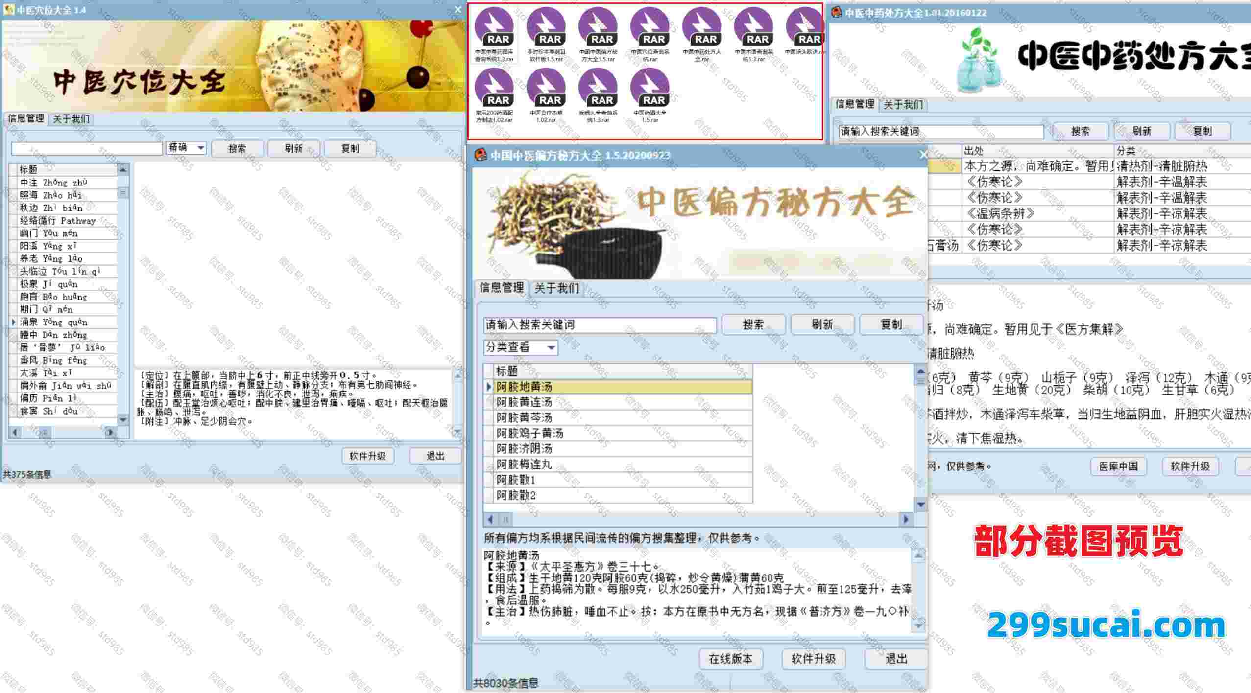Click 刷新 button in 中医穴位大全
Image resolution: width=1251 pixels, height=693 pixels.
293,148
